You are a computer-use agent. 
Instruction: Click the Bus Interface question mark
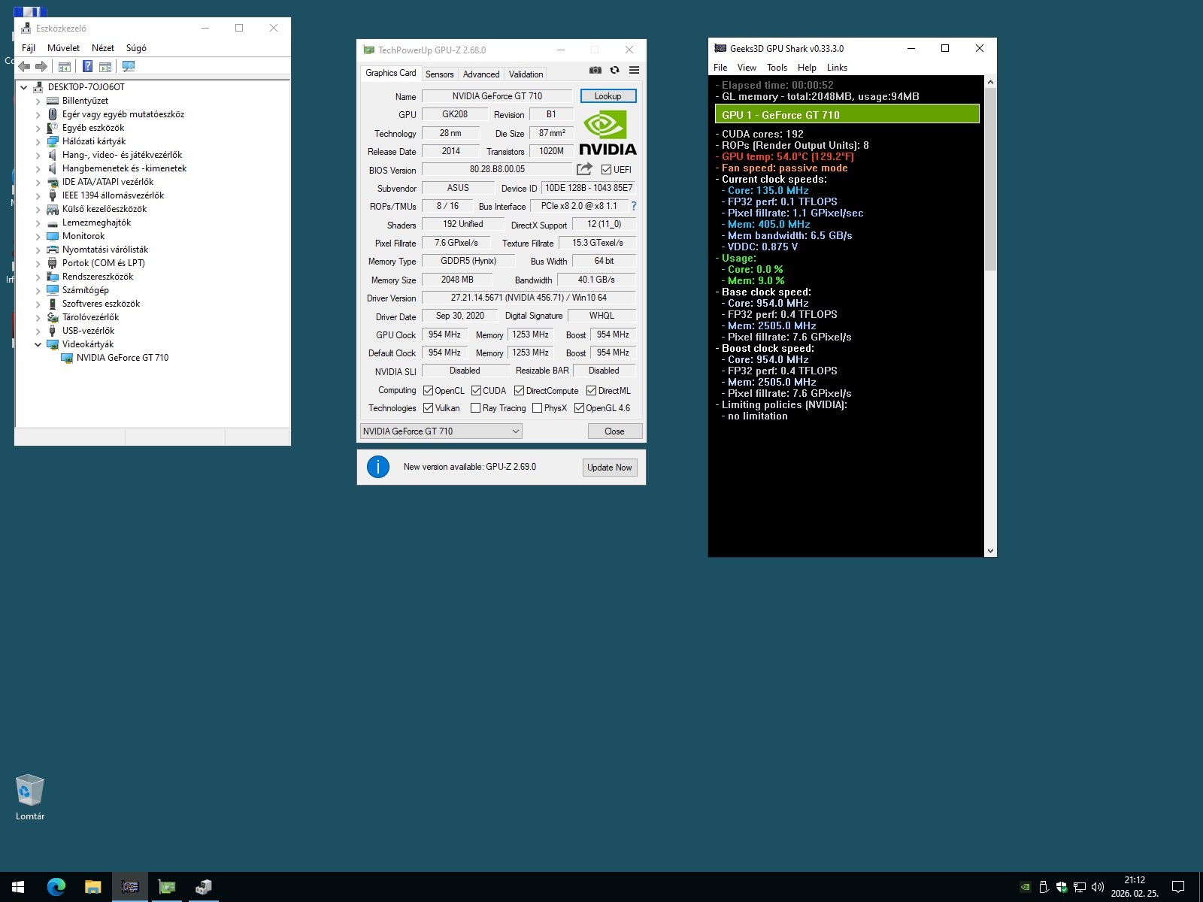(634, 206)
